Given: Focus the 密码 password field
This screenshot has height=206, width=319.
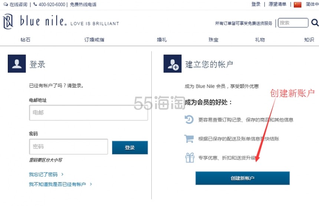Looking at the screenshot, I should point(68,147).
